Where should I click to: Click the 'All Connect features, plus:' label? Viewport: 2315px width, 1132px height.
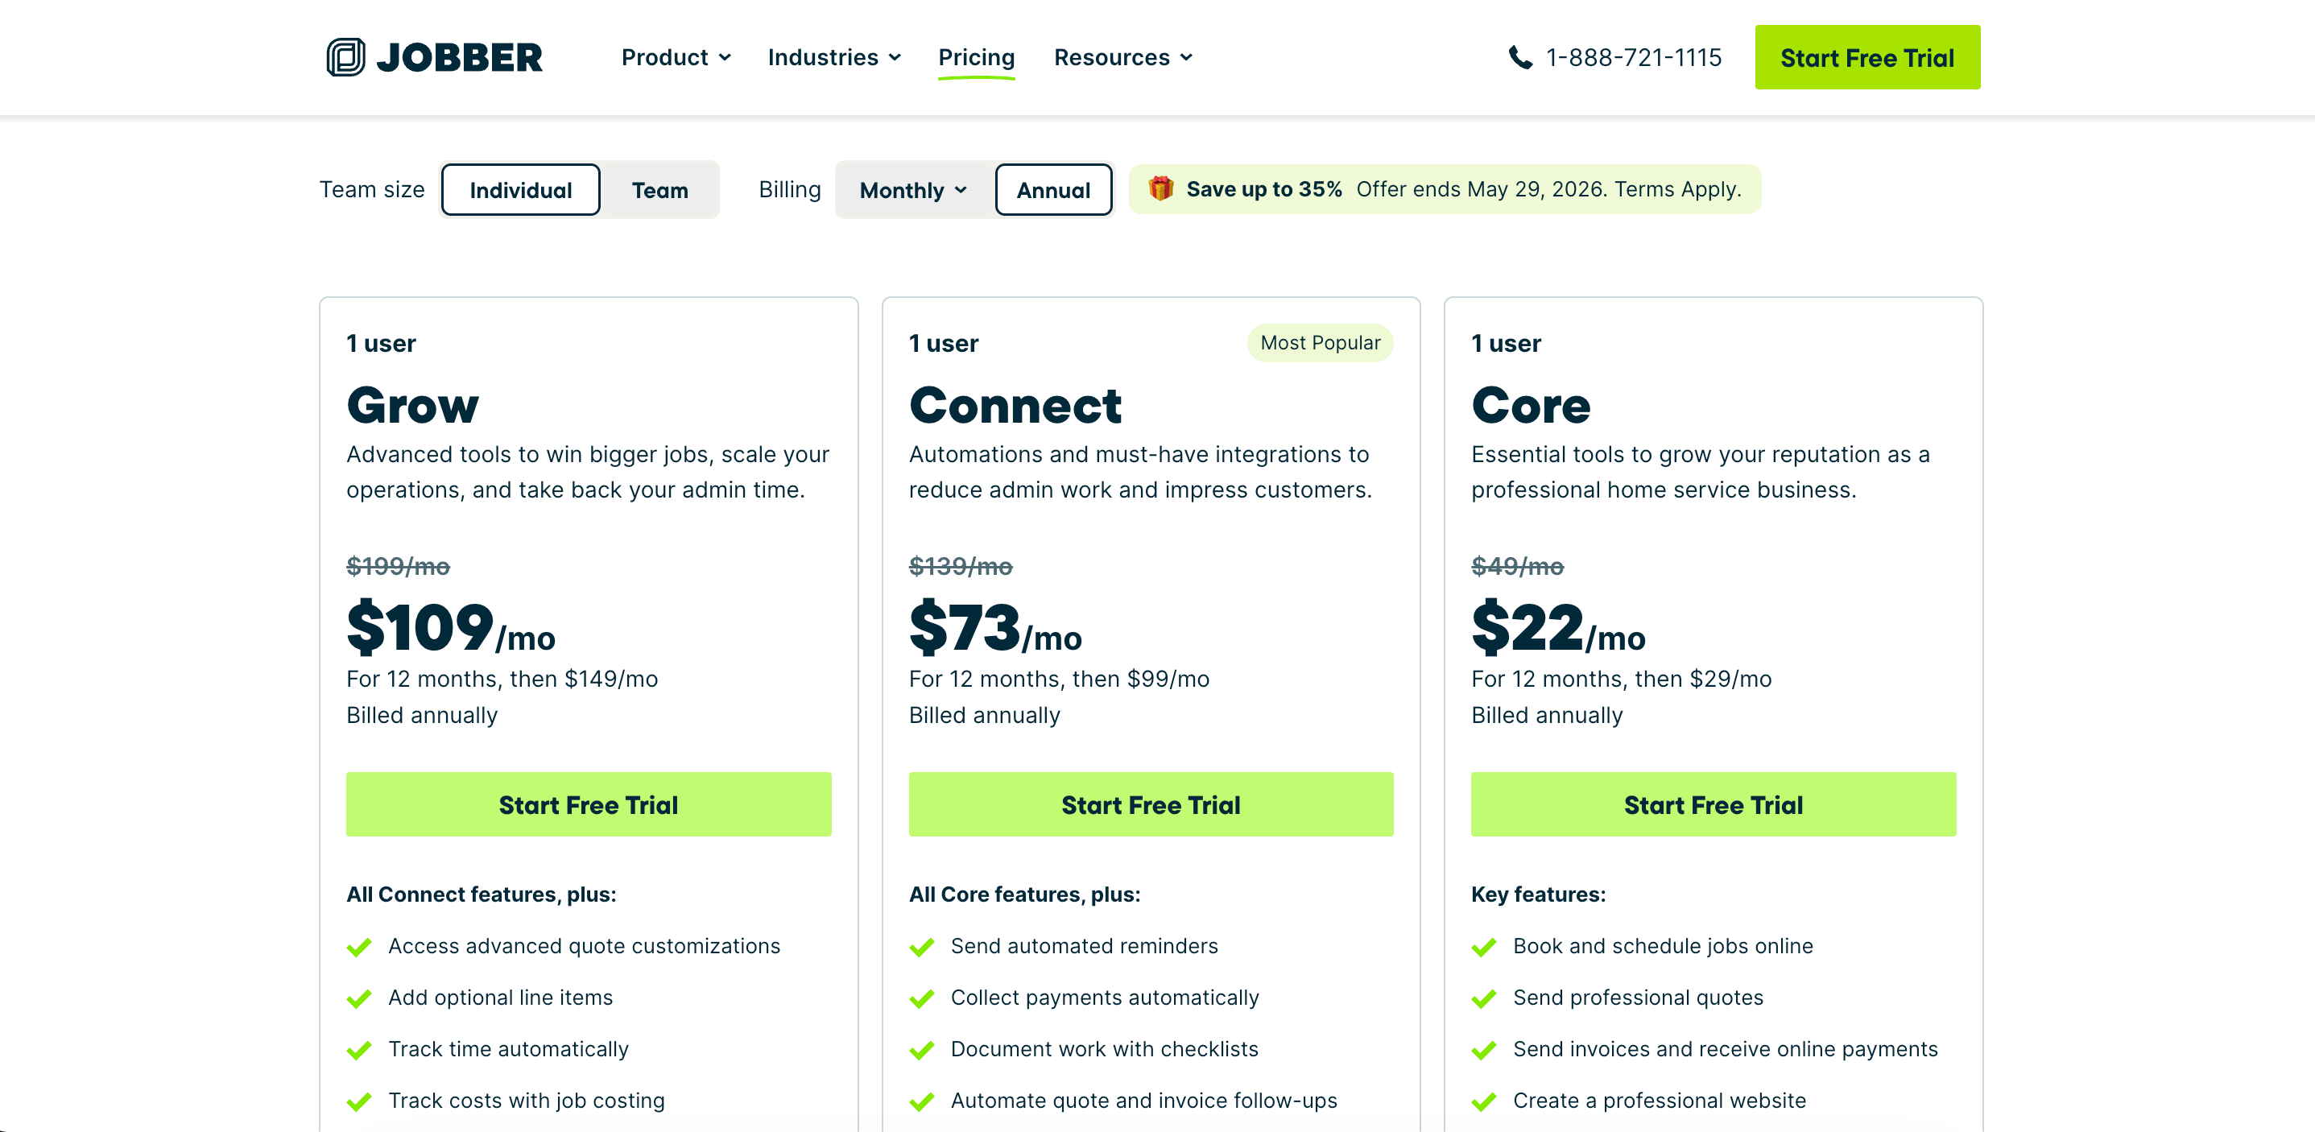[482, 894]
